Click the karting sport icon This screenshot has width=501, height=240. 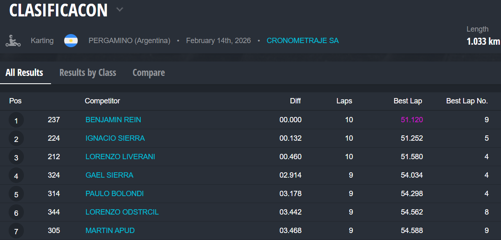pyautogui.click(x=13, y=41)
